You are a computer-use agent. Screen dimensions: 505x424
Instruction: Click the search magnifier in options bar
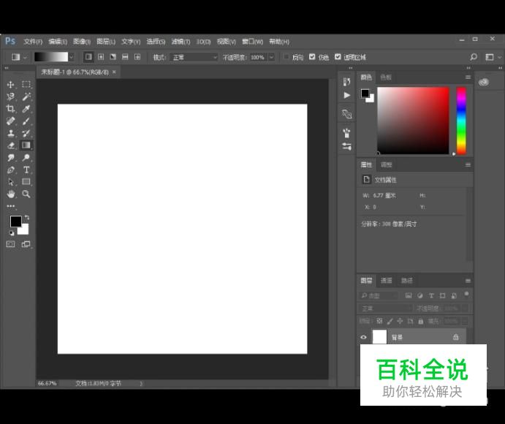point(474,57)
